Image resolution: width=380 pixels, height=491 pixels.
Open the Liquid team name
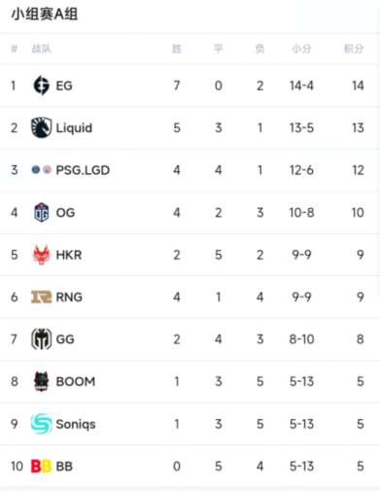[74, 128]
